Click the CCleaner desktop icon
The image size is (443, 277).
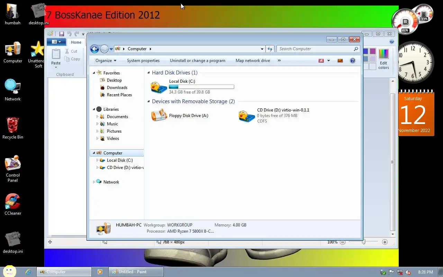(x=13, y=205)
